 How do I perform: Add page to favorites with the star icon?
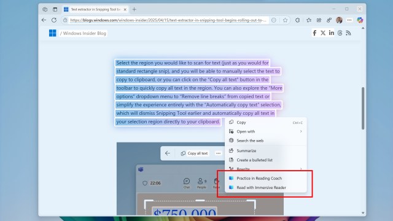[285, 20]
